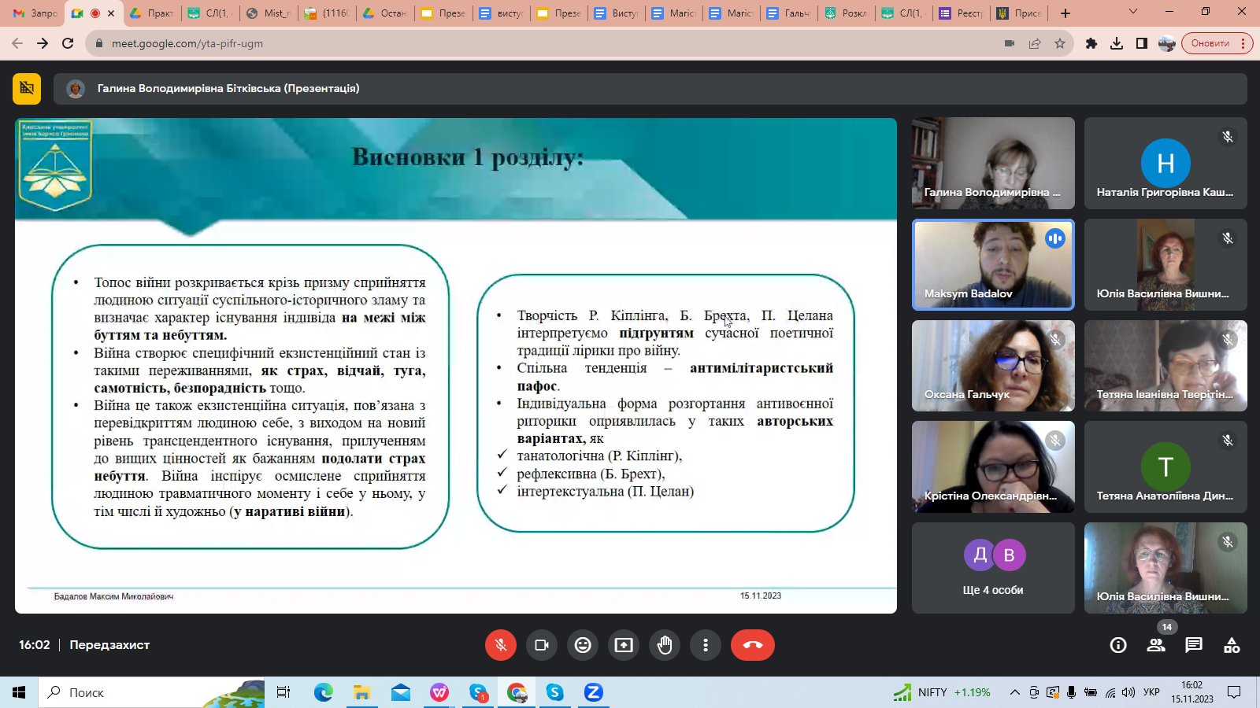Click the Оновити browser update button
The image size is (1260, 708).
pyautogui.click(x=1210, y=43)
